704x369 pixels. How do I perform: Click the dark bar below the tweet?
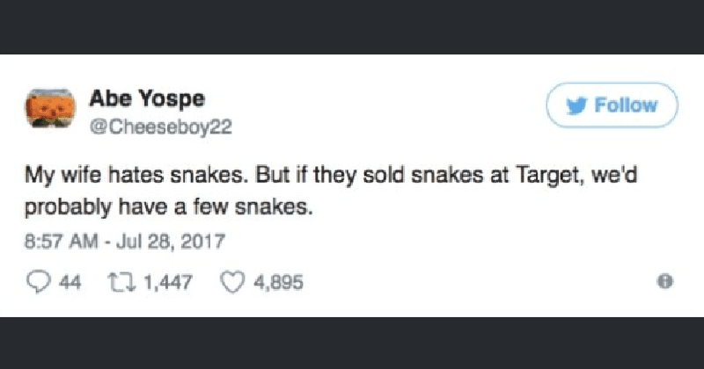coord(352,343)
